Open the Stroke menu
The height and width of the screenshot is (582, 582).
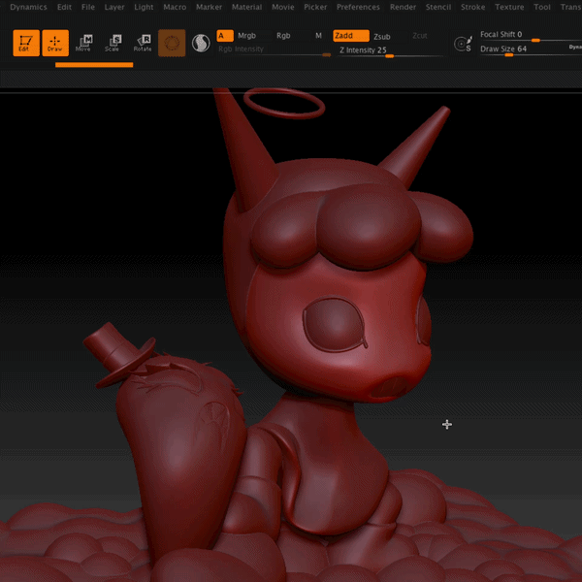coord(473,7)
